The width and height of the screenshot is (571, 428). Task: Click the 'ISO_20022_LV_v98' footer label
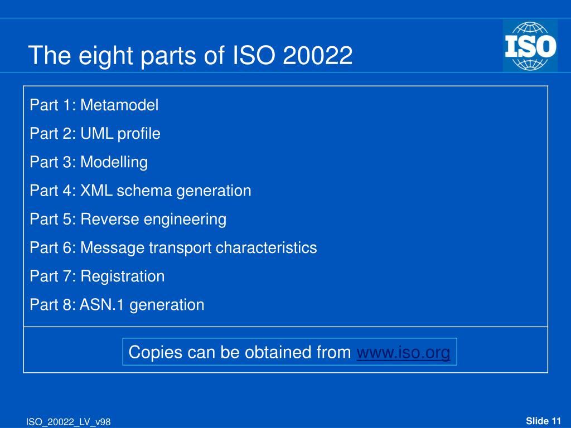68,422
